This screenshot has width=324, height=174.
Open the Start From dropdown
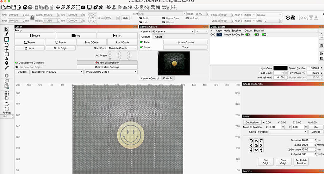click(x=122, y=48)
